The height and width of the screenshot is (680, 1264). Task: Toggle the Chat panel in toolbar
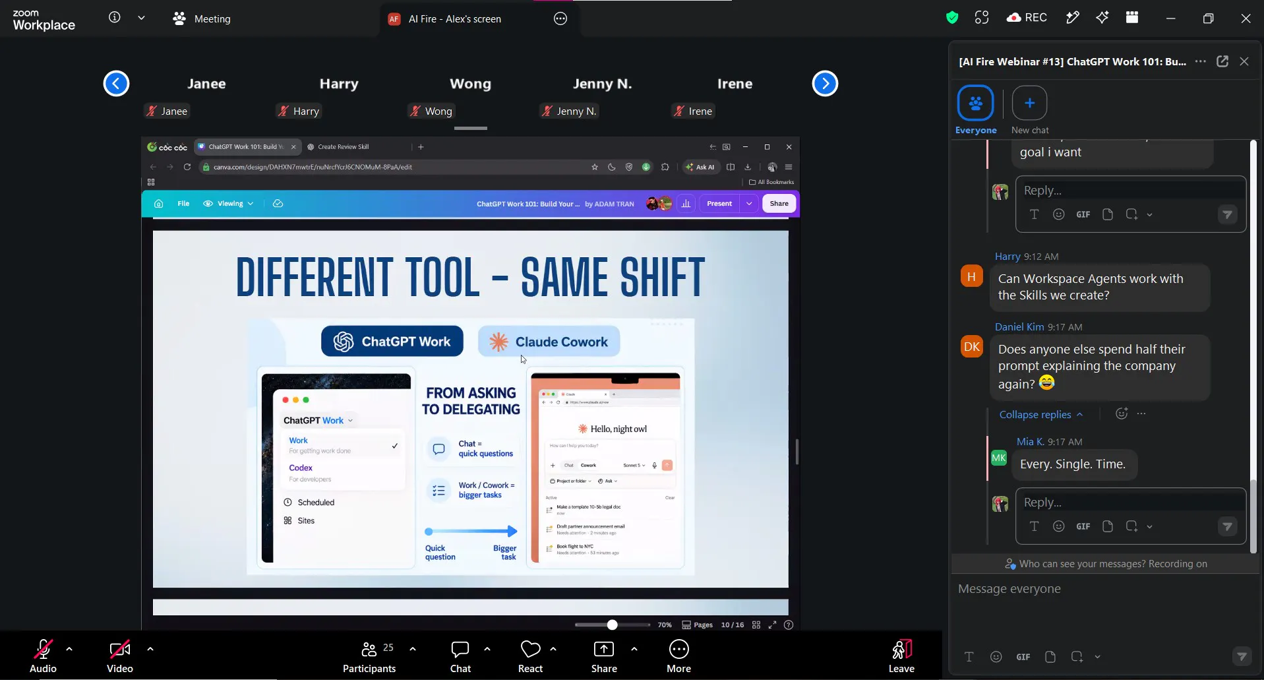[x=460, y=656]
